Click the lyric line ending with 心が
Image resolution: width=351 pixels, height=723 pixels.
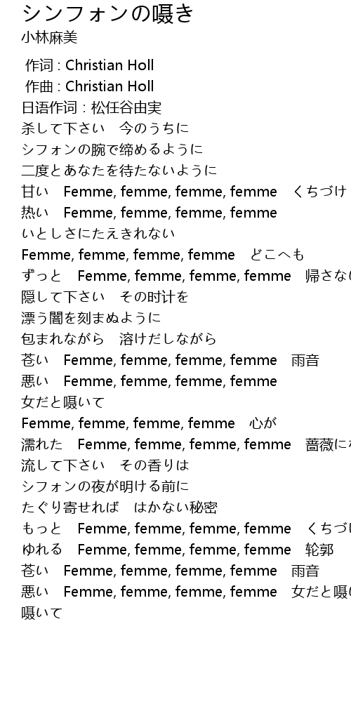(x=149, y=423)
